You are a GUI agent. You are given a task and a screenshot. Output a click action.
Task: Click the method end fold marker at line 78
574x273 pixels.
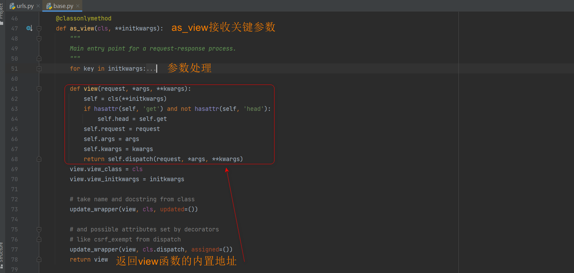(x=39, y=259)
